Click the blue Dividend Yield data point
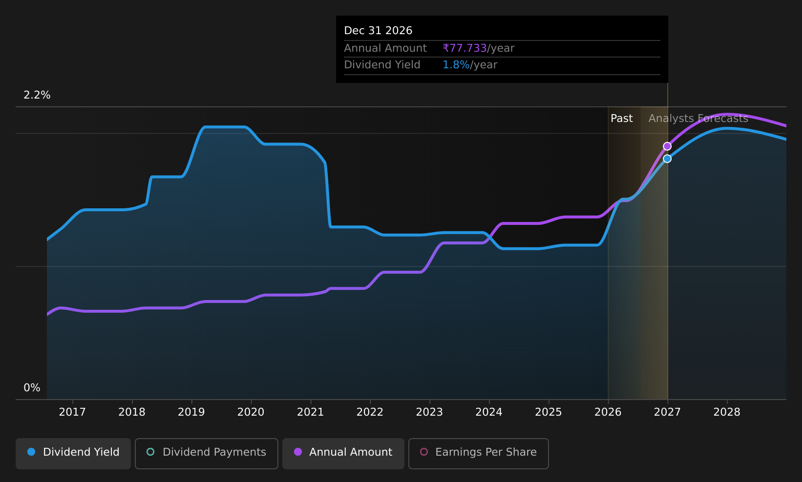This screenshot has width=802, height=482. (x=667, y=159)
